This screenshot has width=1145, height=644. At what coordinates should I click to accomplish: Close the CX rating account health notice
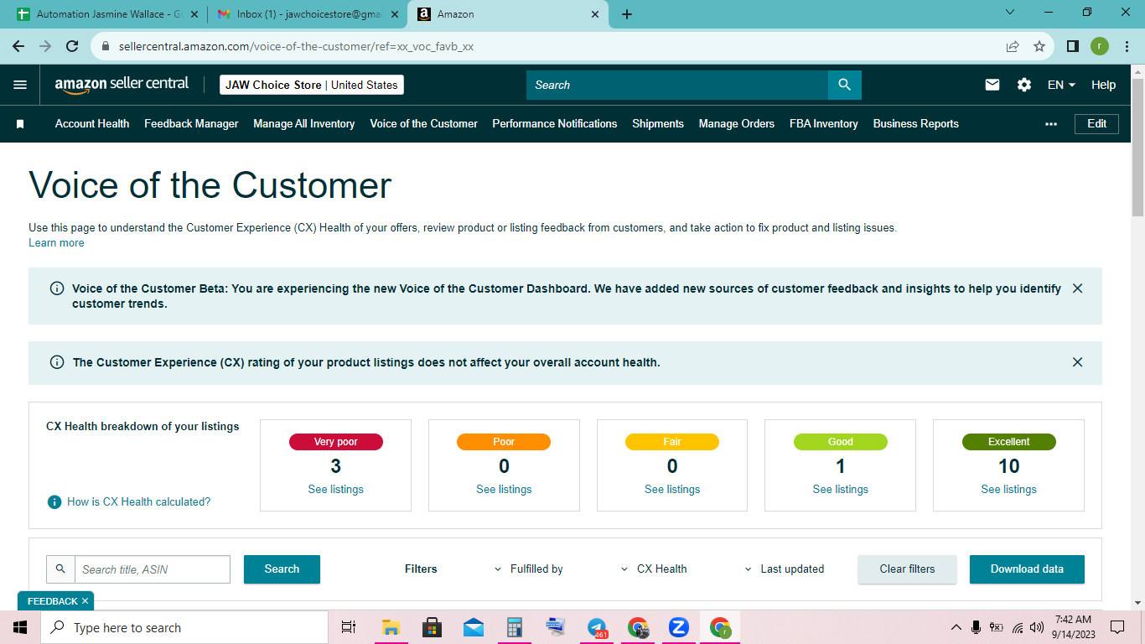coord(1078,362)
